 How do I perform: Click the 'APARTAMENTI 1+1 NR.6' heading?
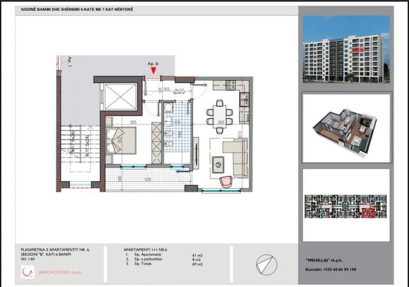pos(145,249)
